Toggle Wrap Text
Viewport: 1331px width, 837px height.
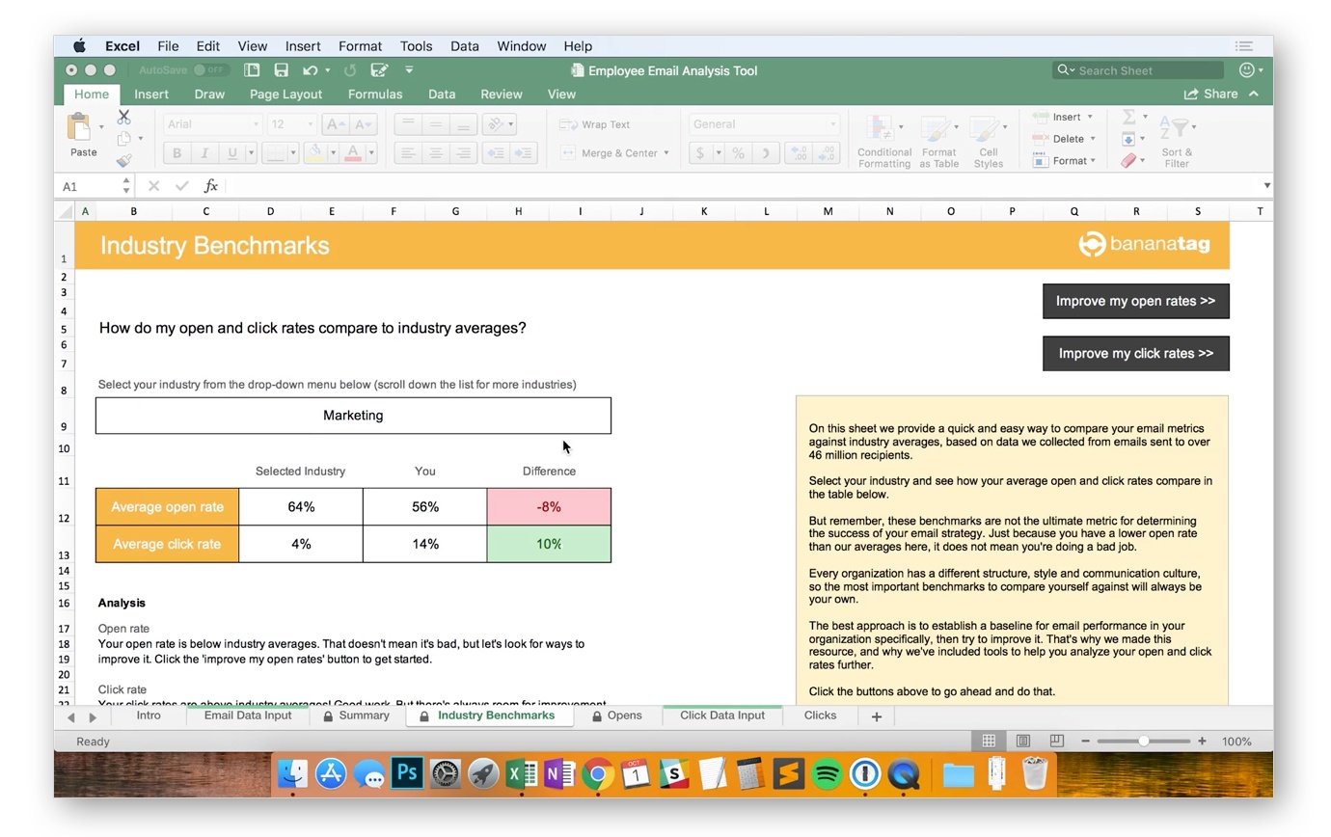pos(594,124)
